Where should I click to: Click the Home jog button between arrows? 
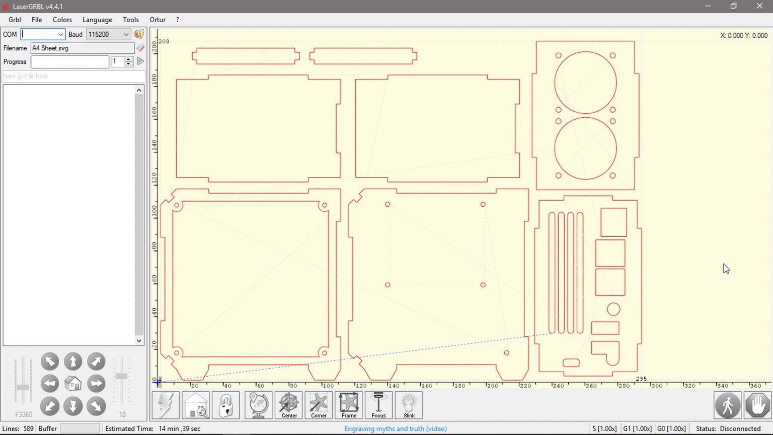[x=73, y=383]
